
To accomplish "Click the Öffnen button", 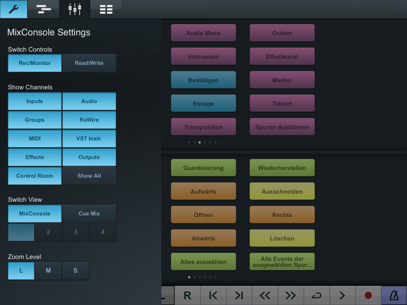I will point(203,215).
